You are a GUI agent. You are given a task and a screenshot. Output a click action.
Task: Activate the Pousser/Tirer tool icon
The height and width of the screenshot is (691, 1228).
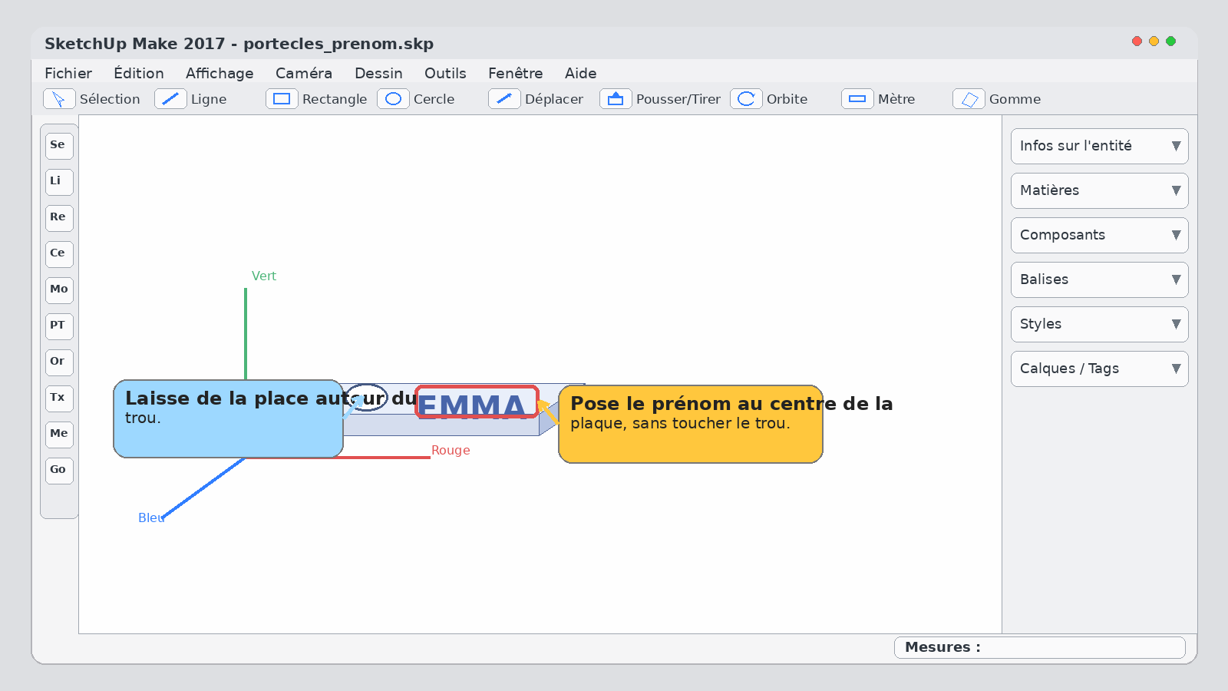pyautogui.click(x=616, y=99)
